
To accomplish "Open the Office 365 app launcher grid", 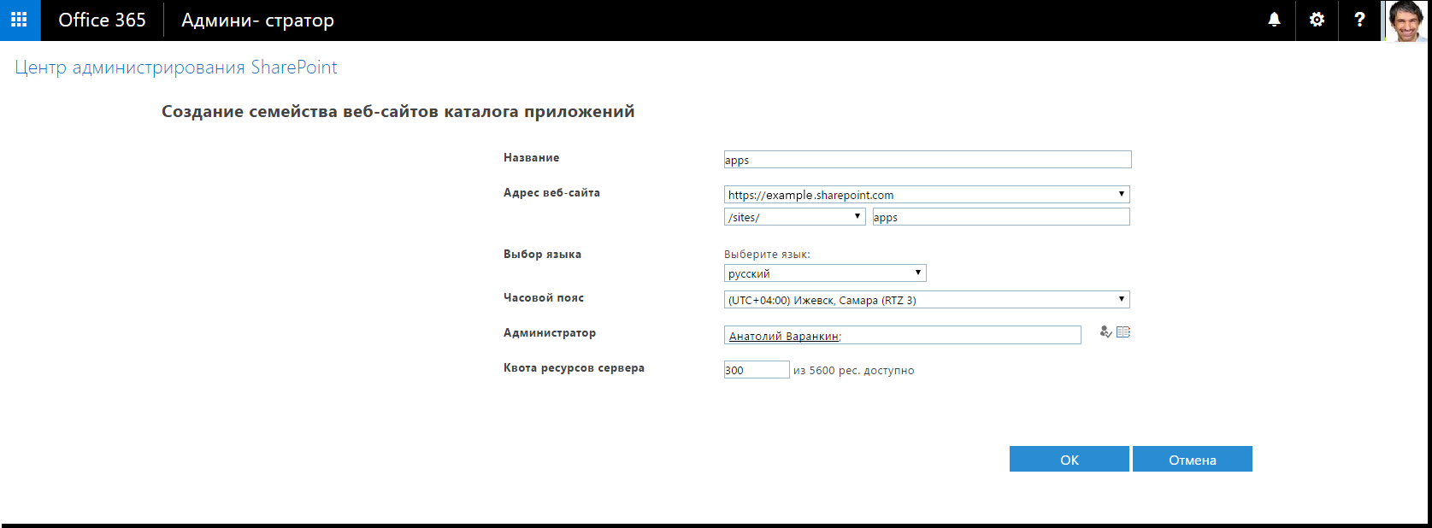I will coord(20,20).
